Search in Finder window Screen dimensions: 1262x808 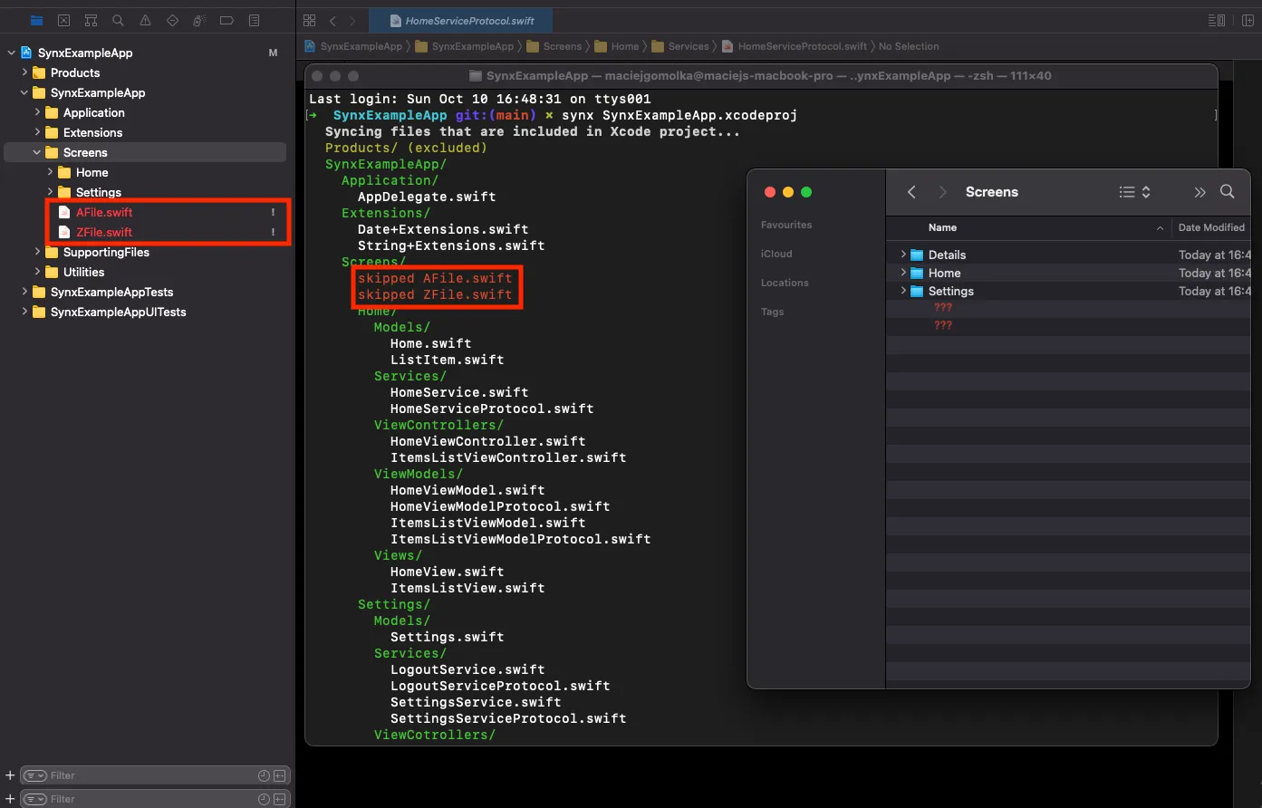coord(1228,191)
